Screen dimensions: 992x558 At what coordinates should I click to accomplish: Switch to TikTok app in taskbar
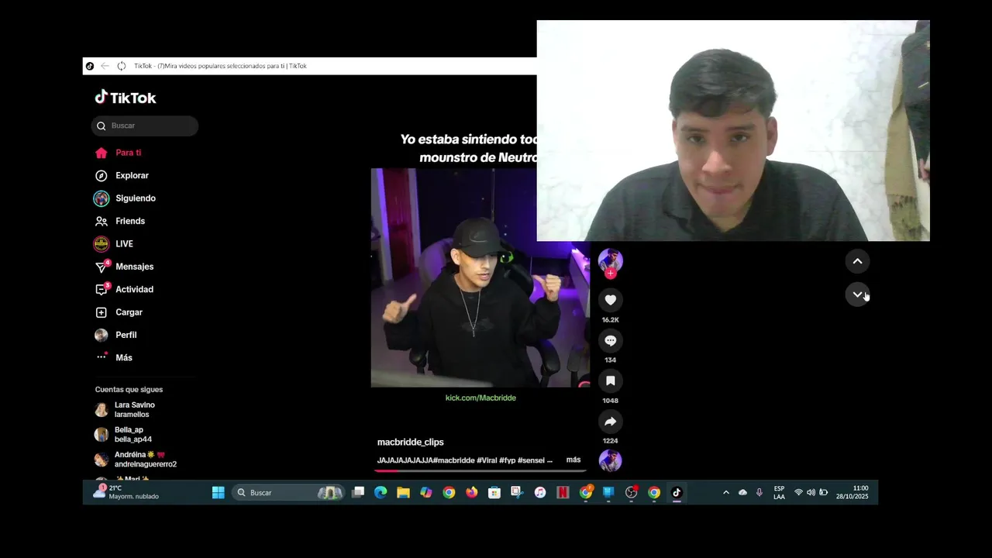pyautogui.click(x=677, y=492)
